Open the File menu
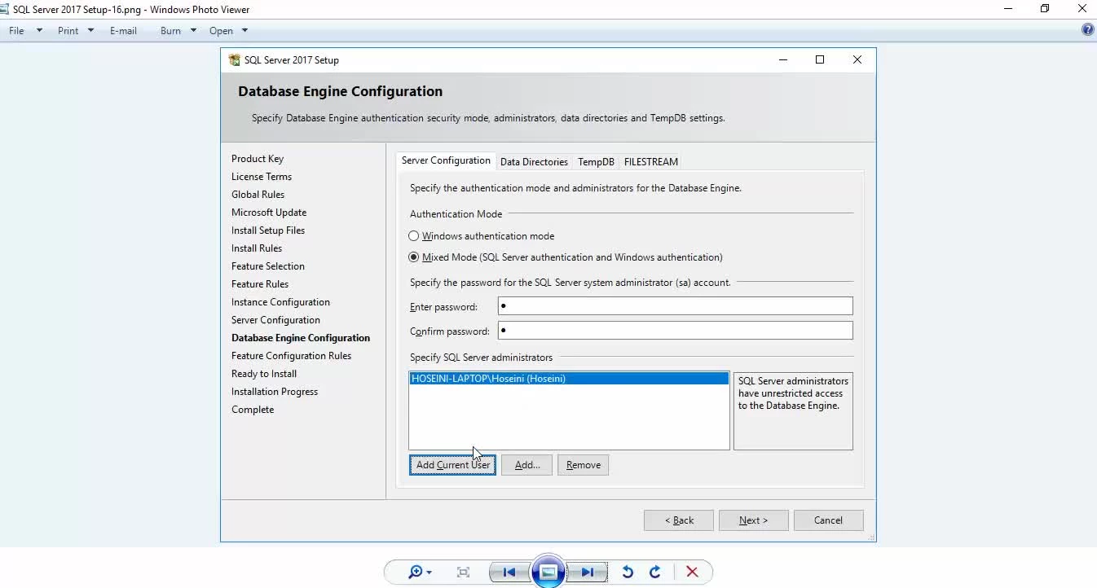 (24, 30)
